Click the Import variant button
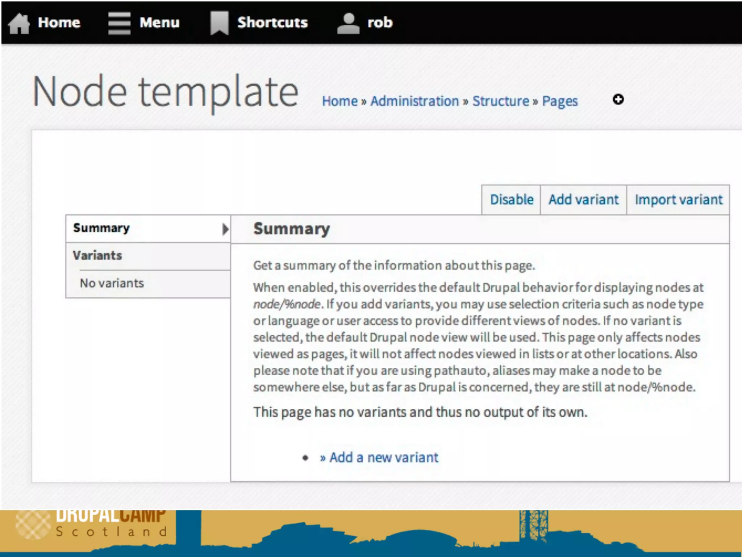Screen dimensions: 742x557 (x=678, y=200)
